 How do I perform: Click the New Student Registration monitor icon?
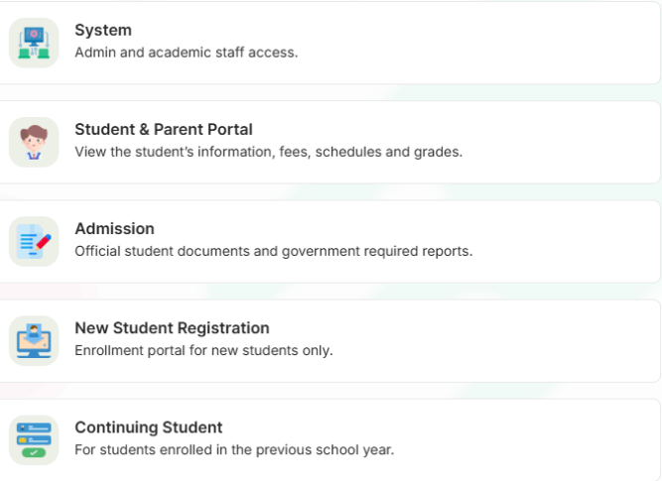pos(34,341)
